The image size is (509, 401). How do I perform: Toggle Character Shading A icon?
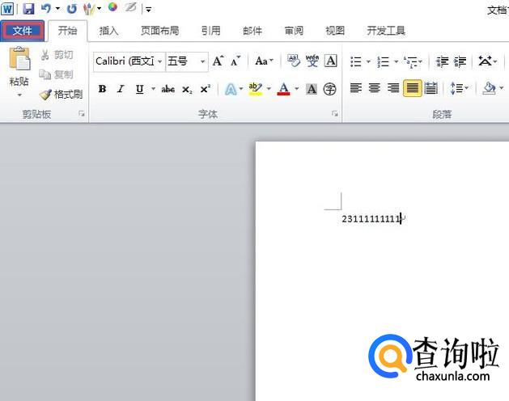click(x=312, y=89)
